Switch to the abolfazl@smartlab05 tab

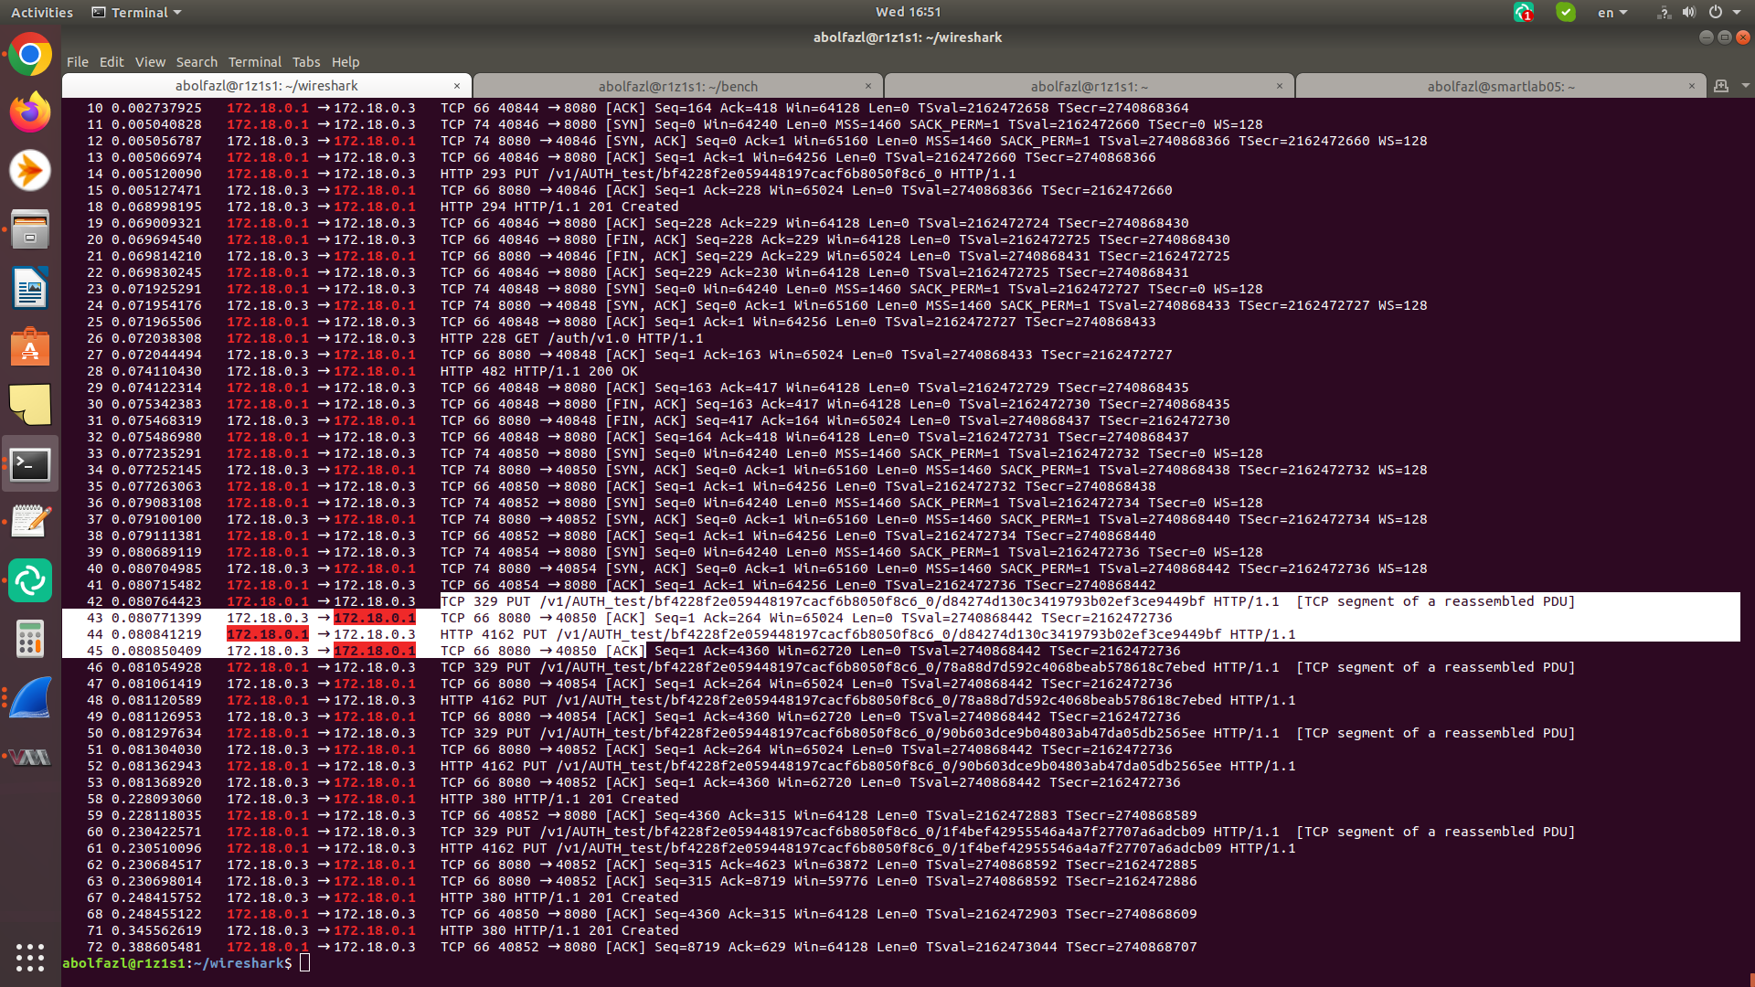tap(1500, 86)
